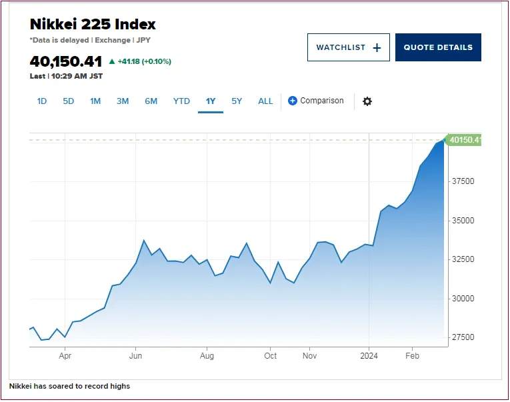Screen dimensions: 510x402
Task: Switch chart to 1M range
Action: click(95, 101)
